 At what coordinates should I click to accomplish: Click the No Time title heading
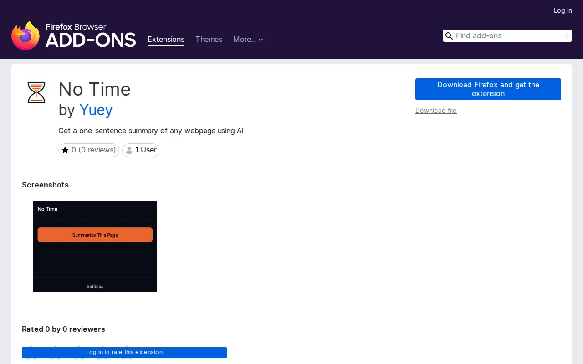[95, 89]
